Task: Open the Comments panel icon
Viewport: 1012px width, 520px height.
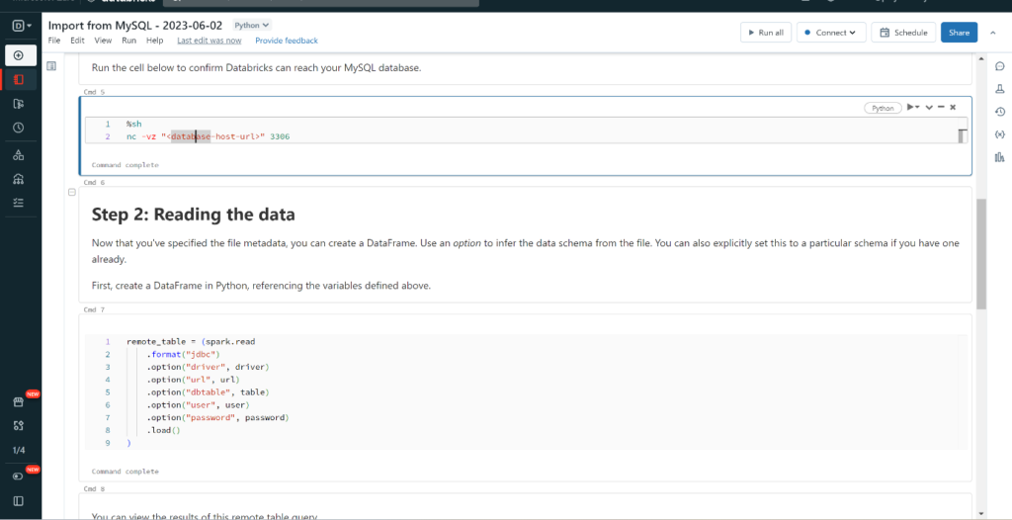Action: [1000, 66]
